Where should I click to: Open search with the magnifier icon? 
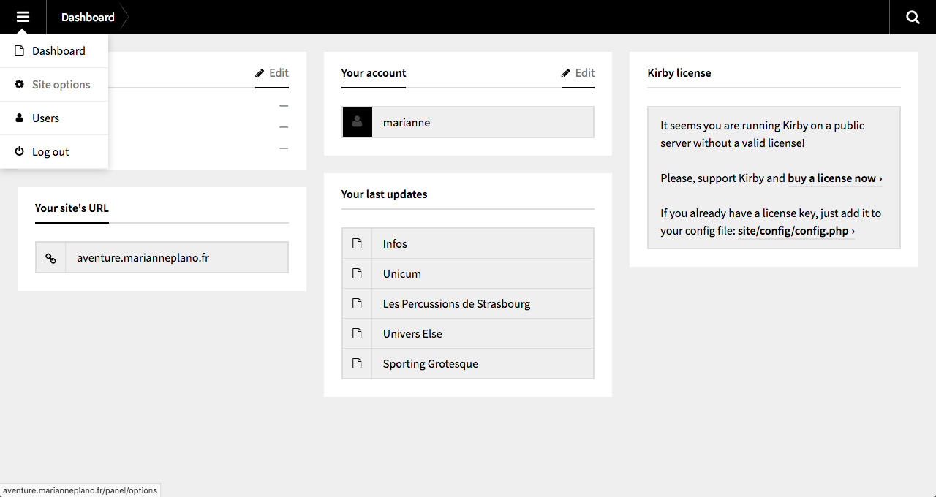(x=913, y=17)
